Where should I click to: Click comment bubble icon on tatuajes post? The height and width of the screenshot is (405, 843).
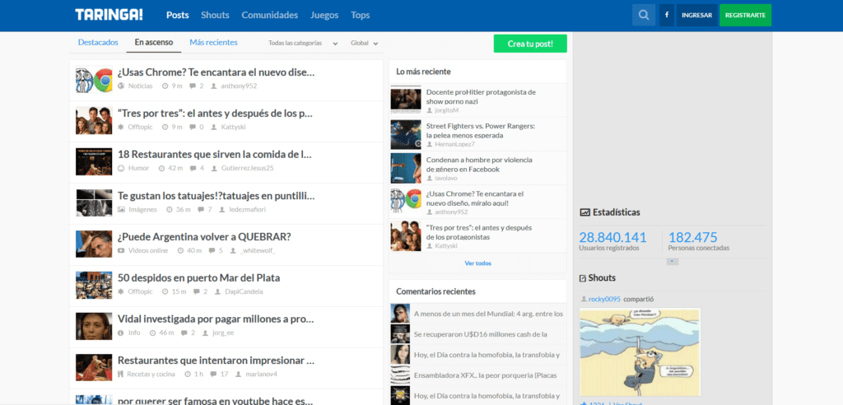point(201,209)
